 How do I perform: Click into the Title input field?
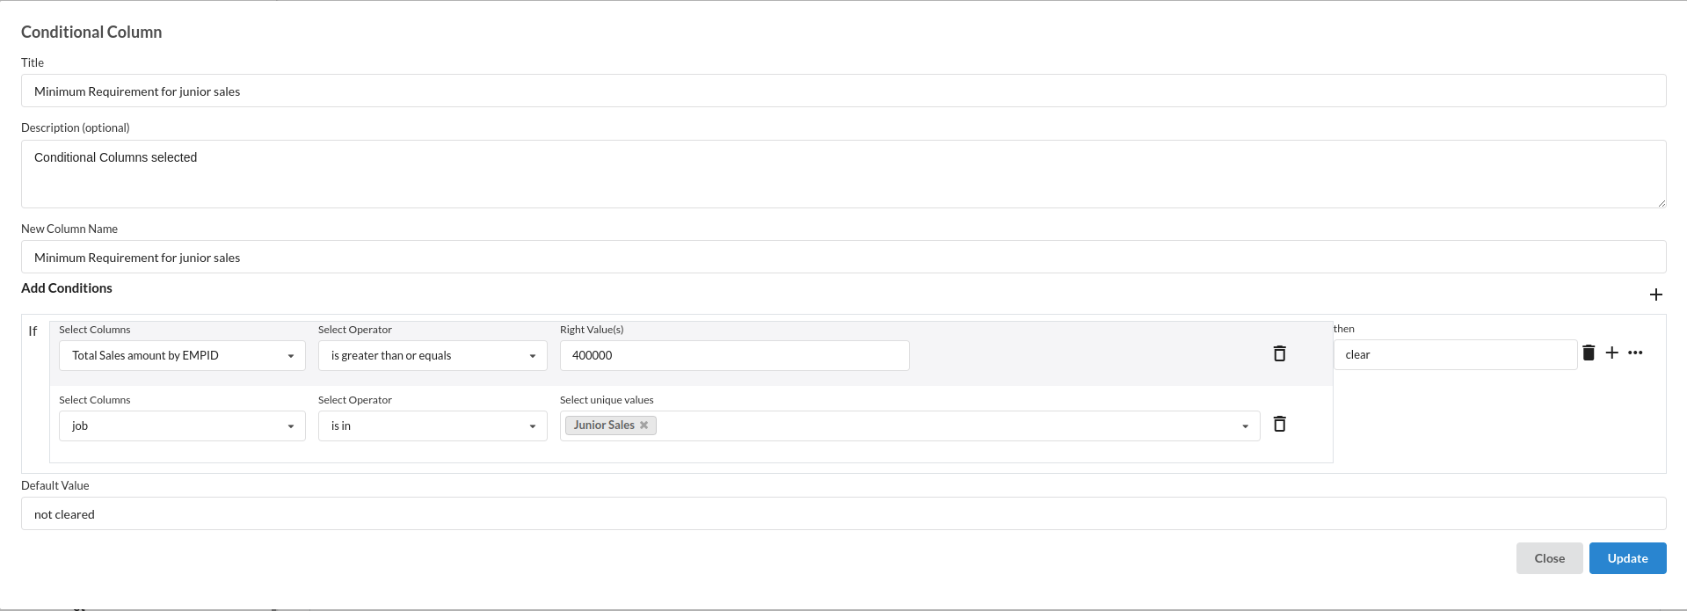point(843,91)
